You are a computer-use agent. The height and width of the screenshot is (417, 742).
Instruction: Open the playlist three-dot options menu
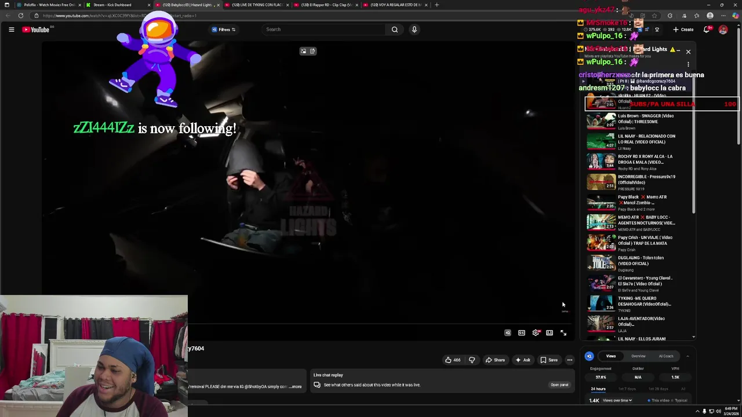pyautogui.click(x=688, y=64)
